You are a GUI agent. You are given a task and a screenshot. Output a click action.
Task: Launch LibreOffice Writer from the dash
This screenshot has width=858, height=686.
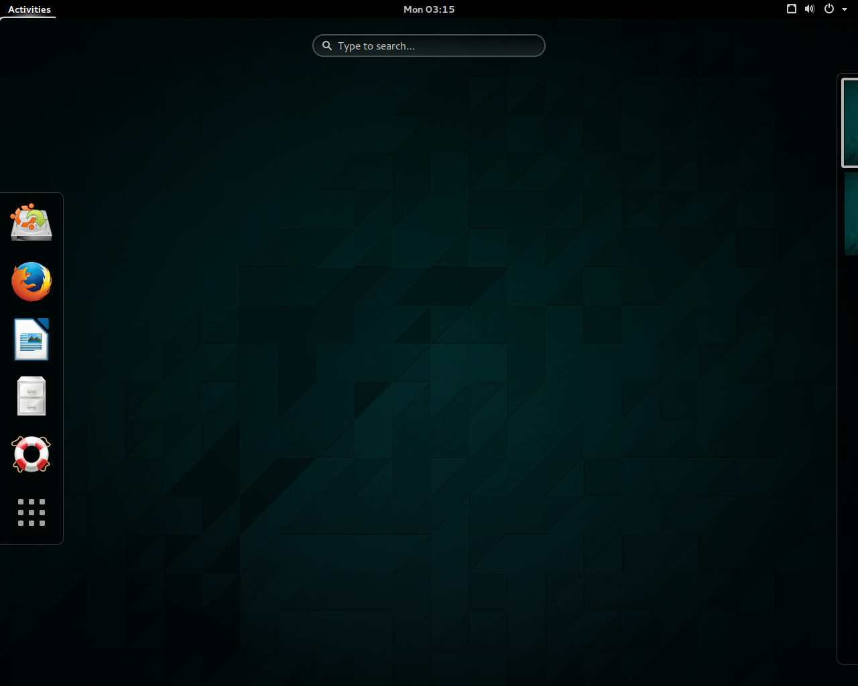32,339
